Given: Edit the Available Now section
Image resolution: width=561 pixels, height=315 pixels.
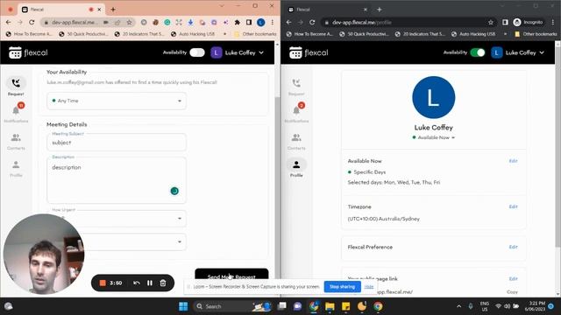Looking at the screenshot, I should click(x=513, y=161).
